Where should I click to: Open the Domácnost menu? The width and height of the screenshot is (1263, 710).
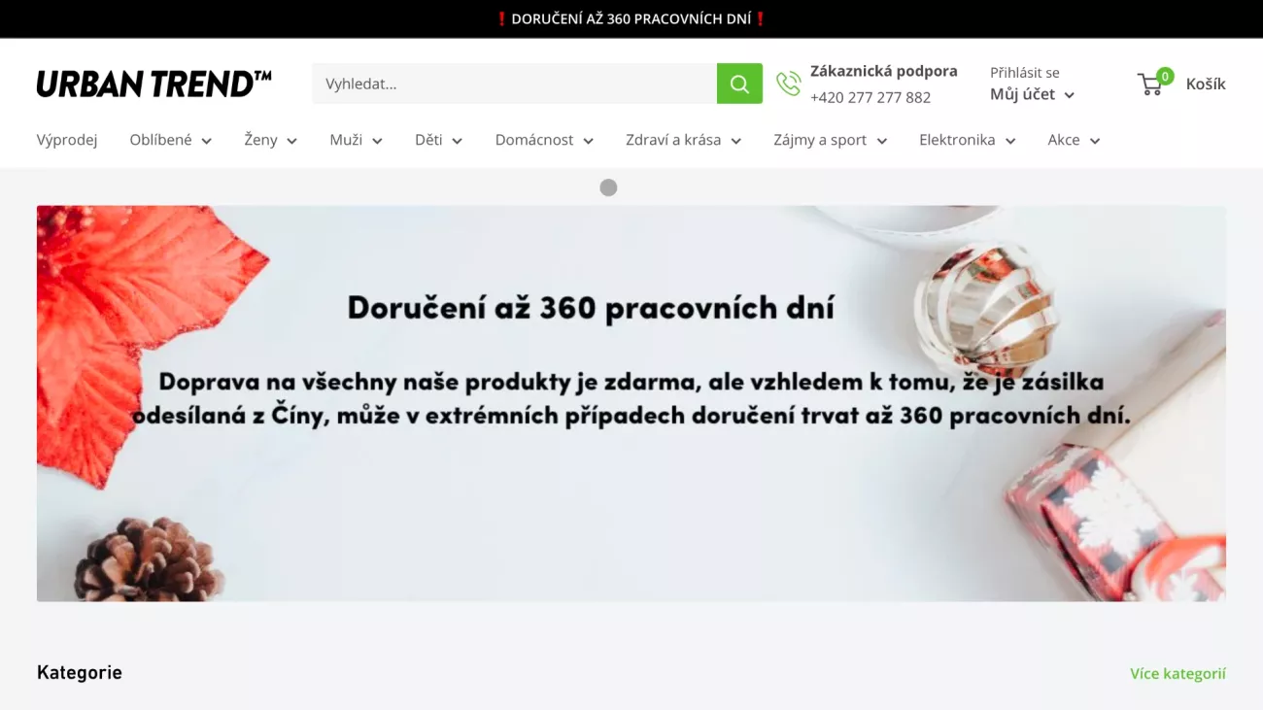point(544,140)
